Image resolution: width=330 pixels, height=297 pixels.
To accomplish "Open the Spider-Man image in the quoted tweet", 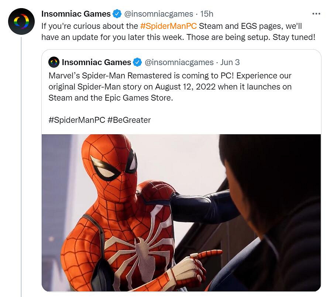I will tap(181, 213).
